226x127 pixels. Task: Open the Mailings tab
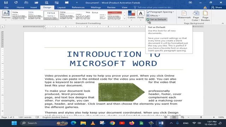click(x=96, y=7)
